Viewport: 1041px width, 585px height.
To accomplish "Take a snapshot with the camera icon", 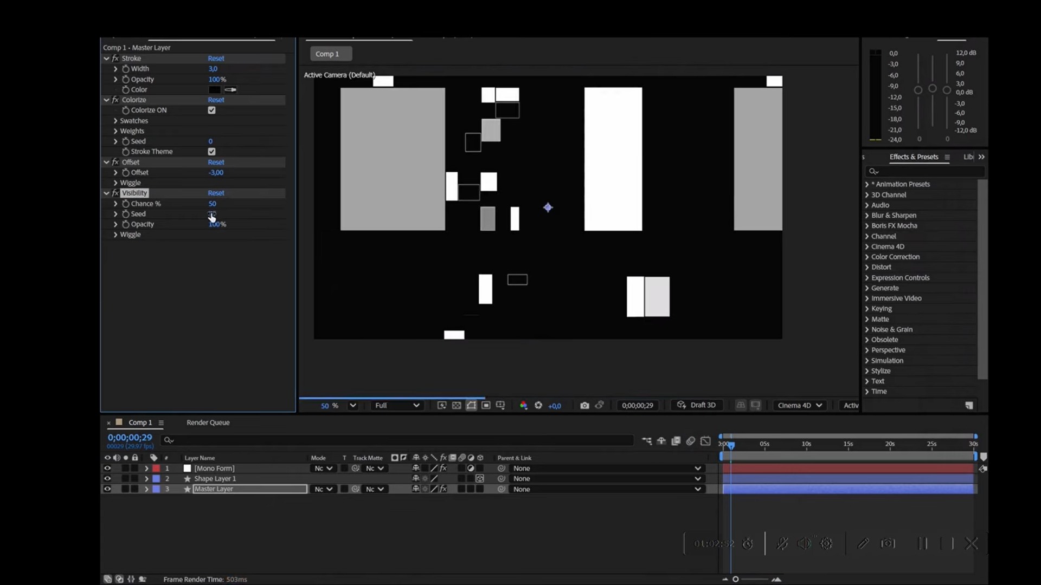I will tap(584, 405).
